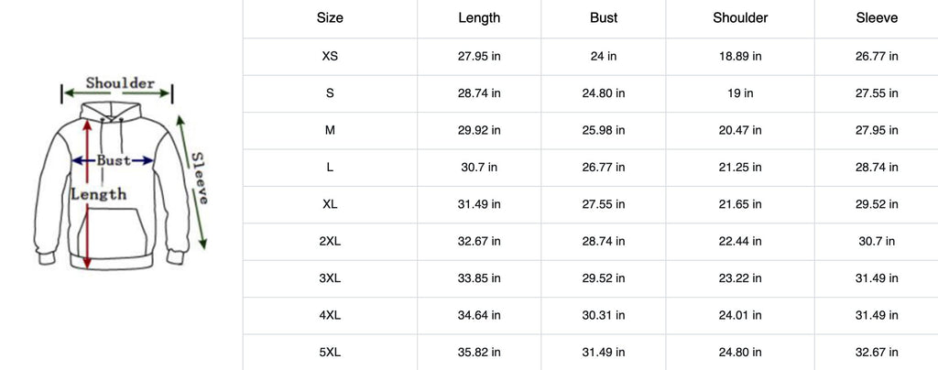The height and width of the screenshot is (370, 938).
Task: Click the Size column header
Action: (330, 17)
